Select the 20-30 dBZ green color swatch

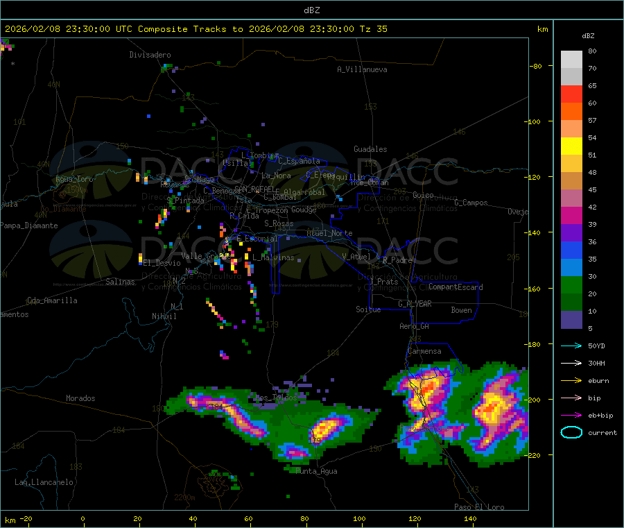coord(571,284)
